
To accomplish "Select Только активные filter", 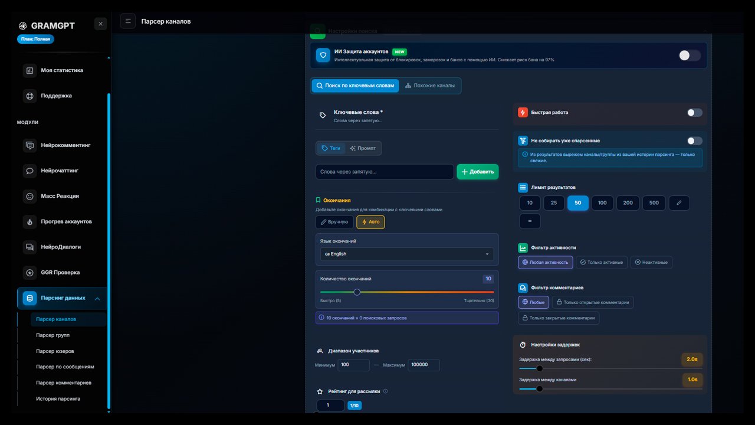I will pyautogui.click(x=602, y=262).
